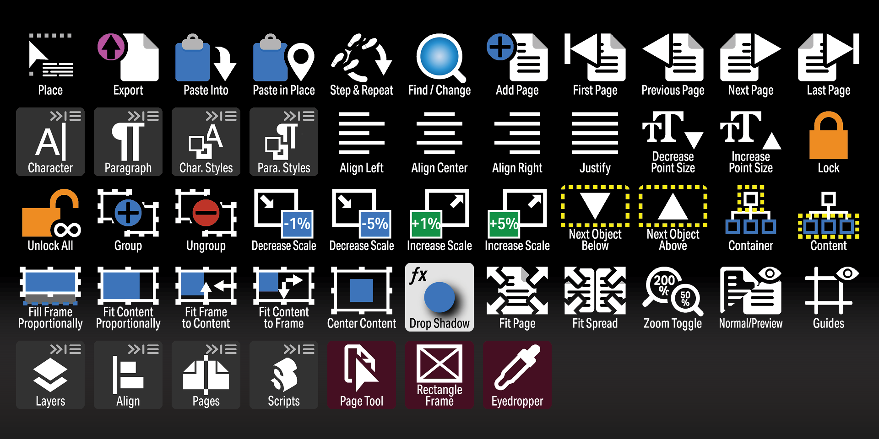The width and height of the screenshot is (879, 439).
Task: Select Next Object Above icon
Action: [673, 206]
